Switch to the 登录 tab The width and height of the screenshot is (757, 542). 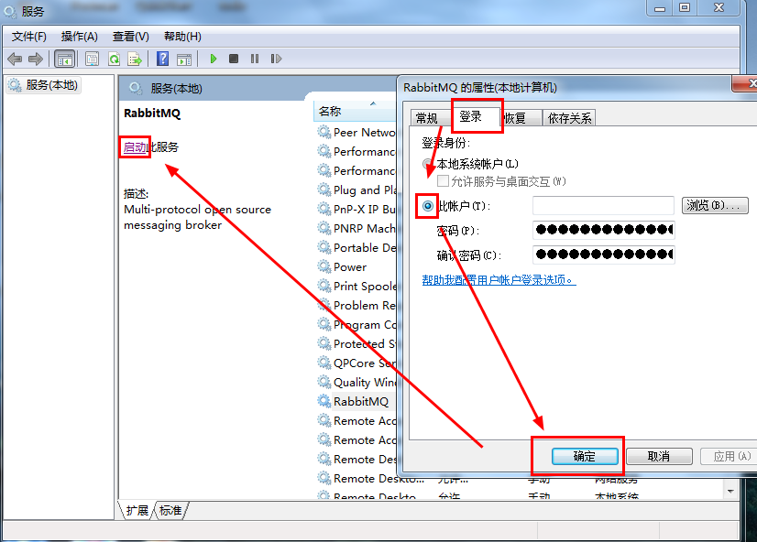(x=471, y=116)
